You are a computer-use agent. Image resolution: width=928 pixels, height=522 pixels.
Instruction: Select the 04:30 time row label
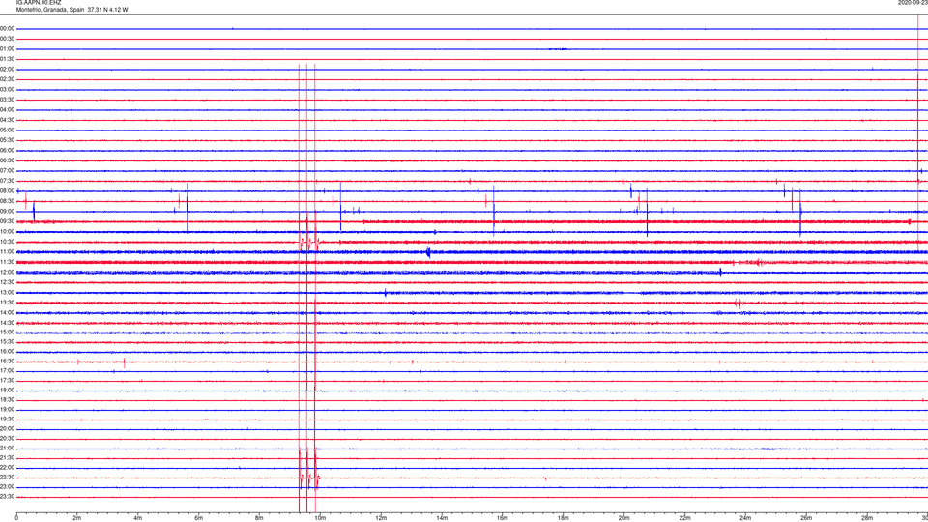tap(7, 120)
